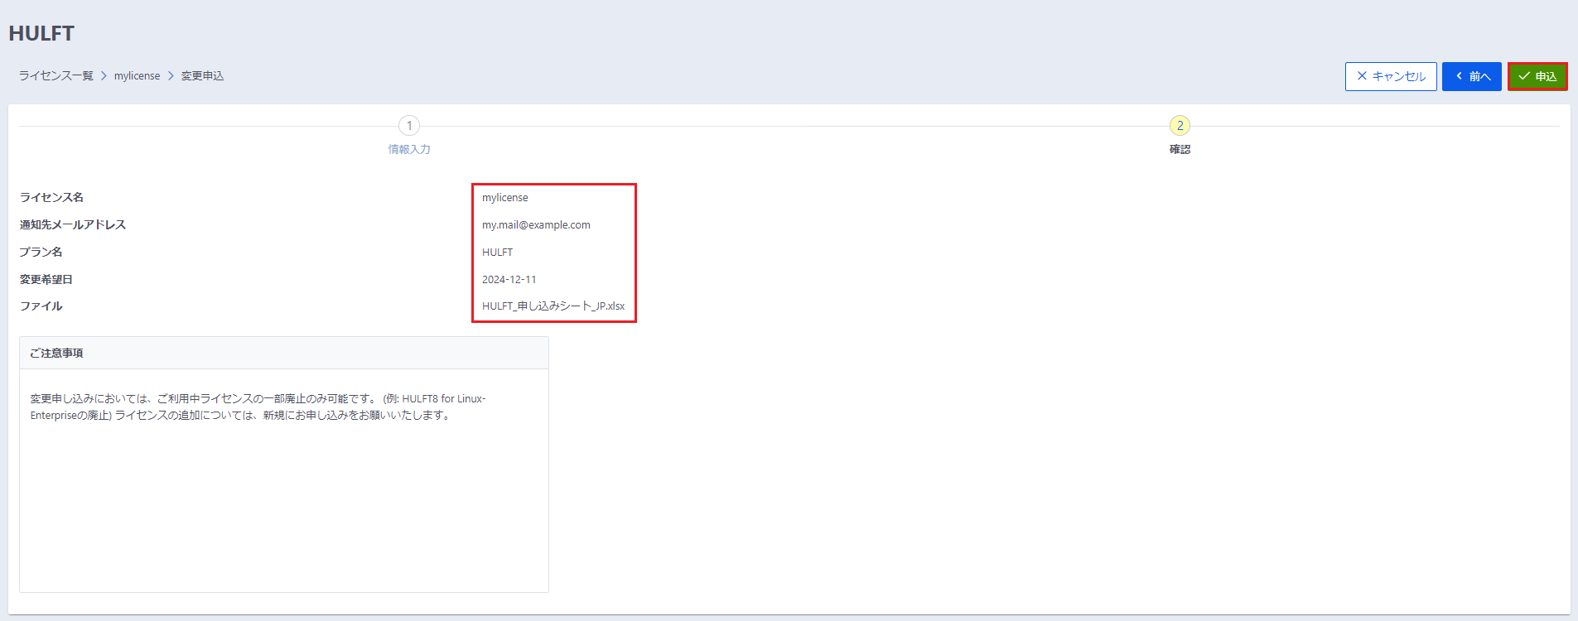The width and height of the screenshot is (1578, 621).
Task: Click the プラン名 label
Action: [x=41, y=253]
